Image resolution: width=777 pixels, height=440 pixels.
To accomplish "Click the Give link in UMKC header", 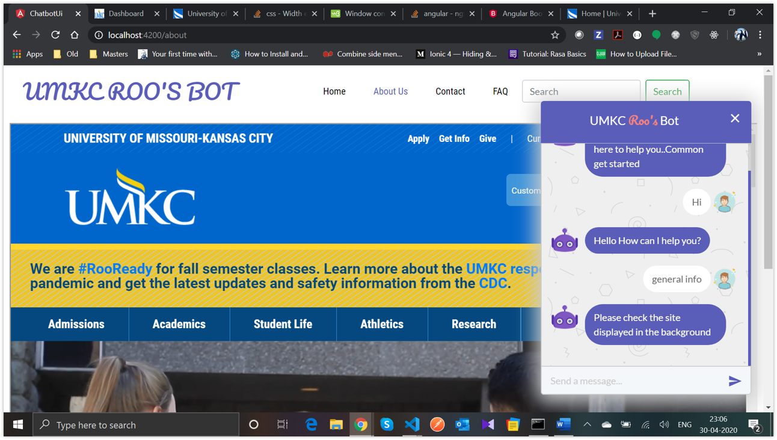I will (488, 139).
